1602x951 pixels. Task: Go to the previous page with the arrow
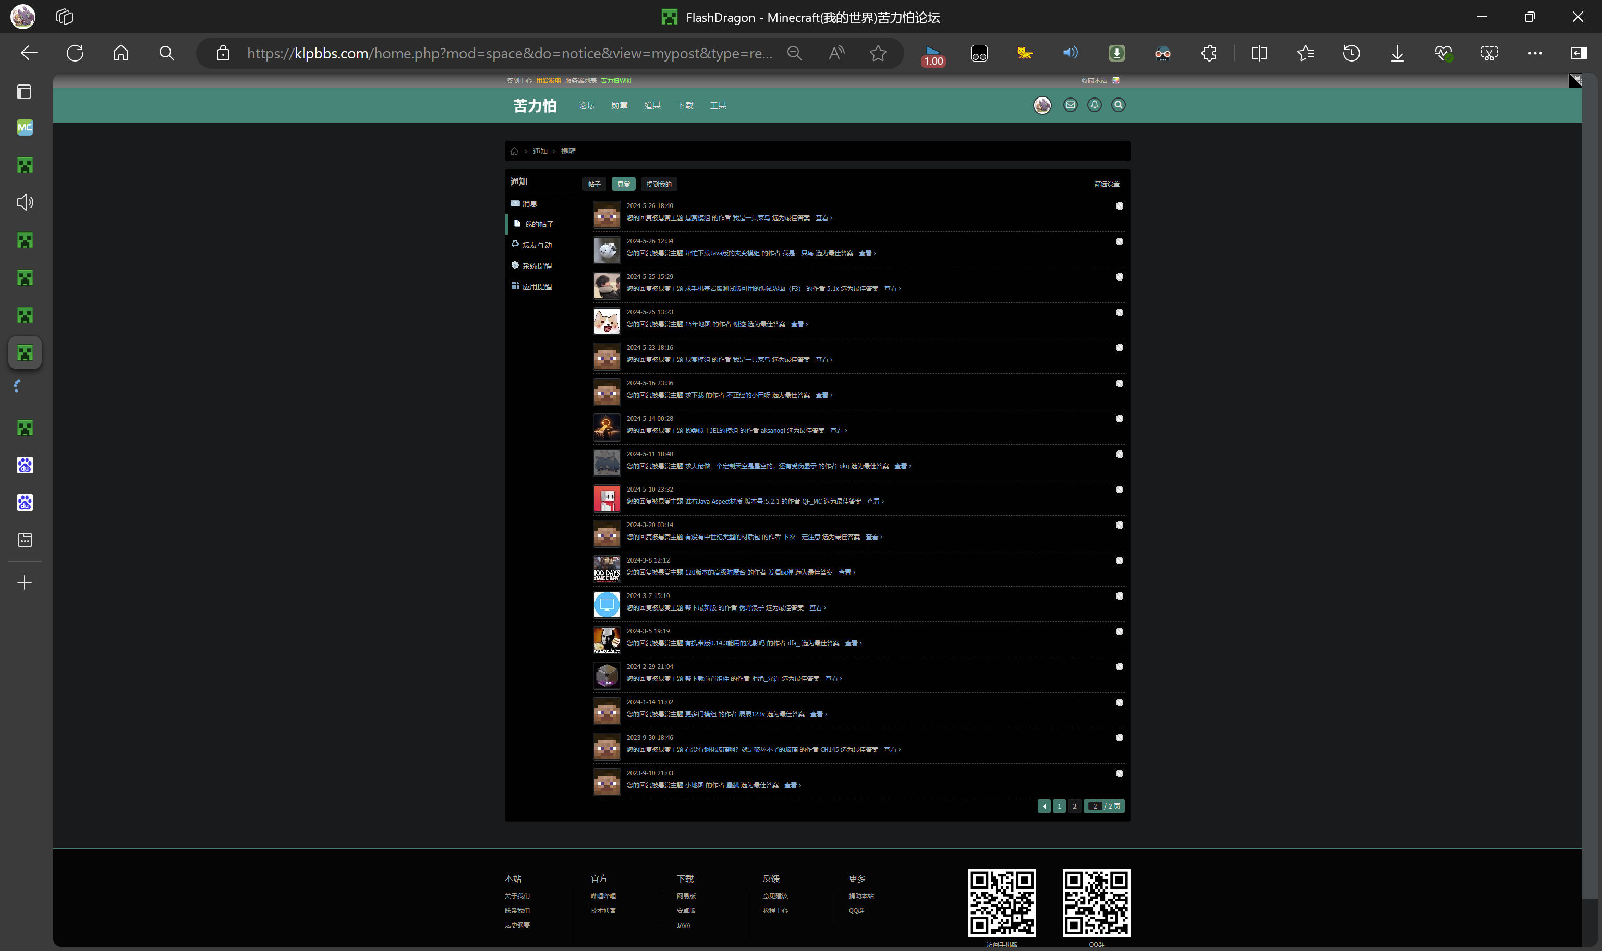click(x=1044, y=806)
